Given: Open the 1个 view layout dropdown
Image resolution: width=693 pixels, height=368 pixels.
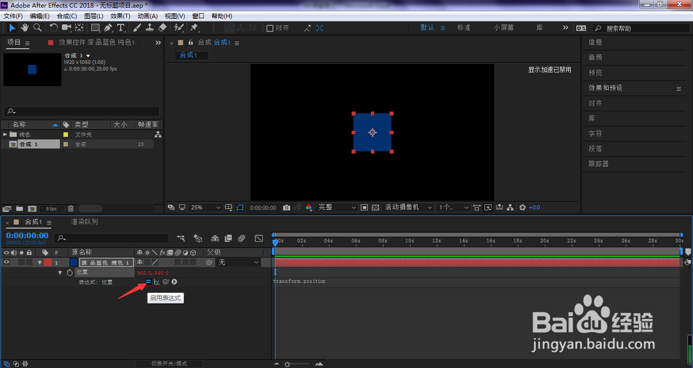Looking at the screenshot, I should (454, 207).
